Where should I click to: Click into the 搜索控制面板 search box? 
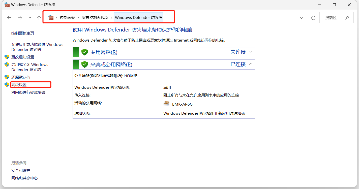[x=338, y=18]
